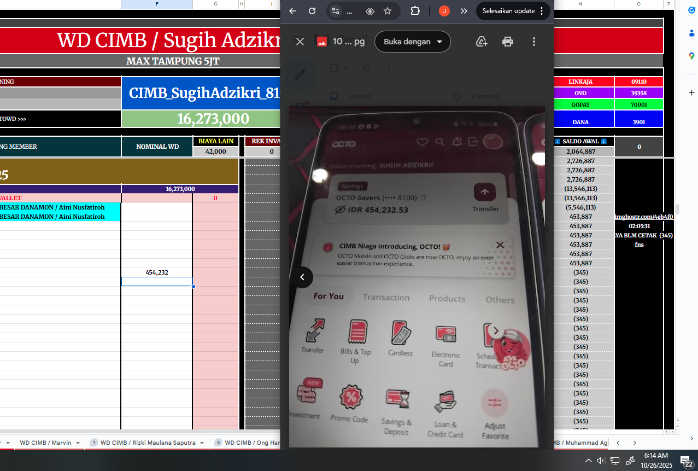Image resolution: width=698 pixels, height=471 pixels.
Task: Open the Extensions puzzle icon
Action: pos(415,11)
